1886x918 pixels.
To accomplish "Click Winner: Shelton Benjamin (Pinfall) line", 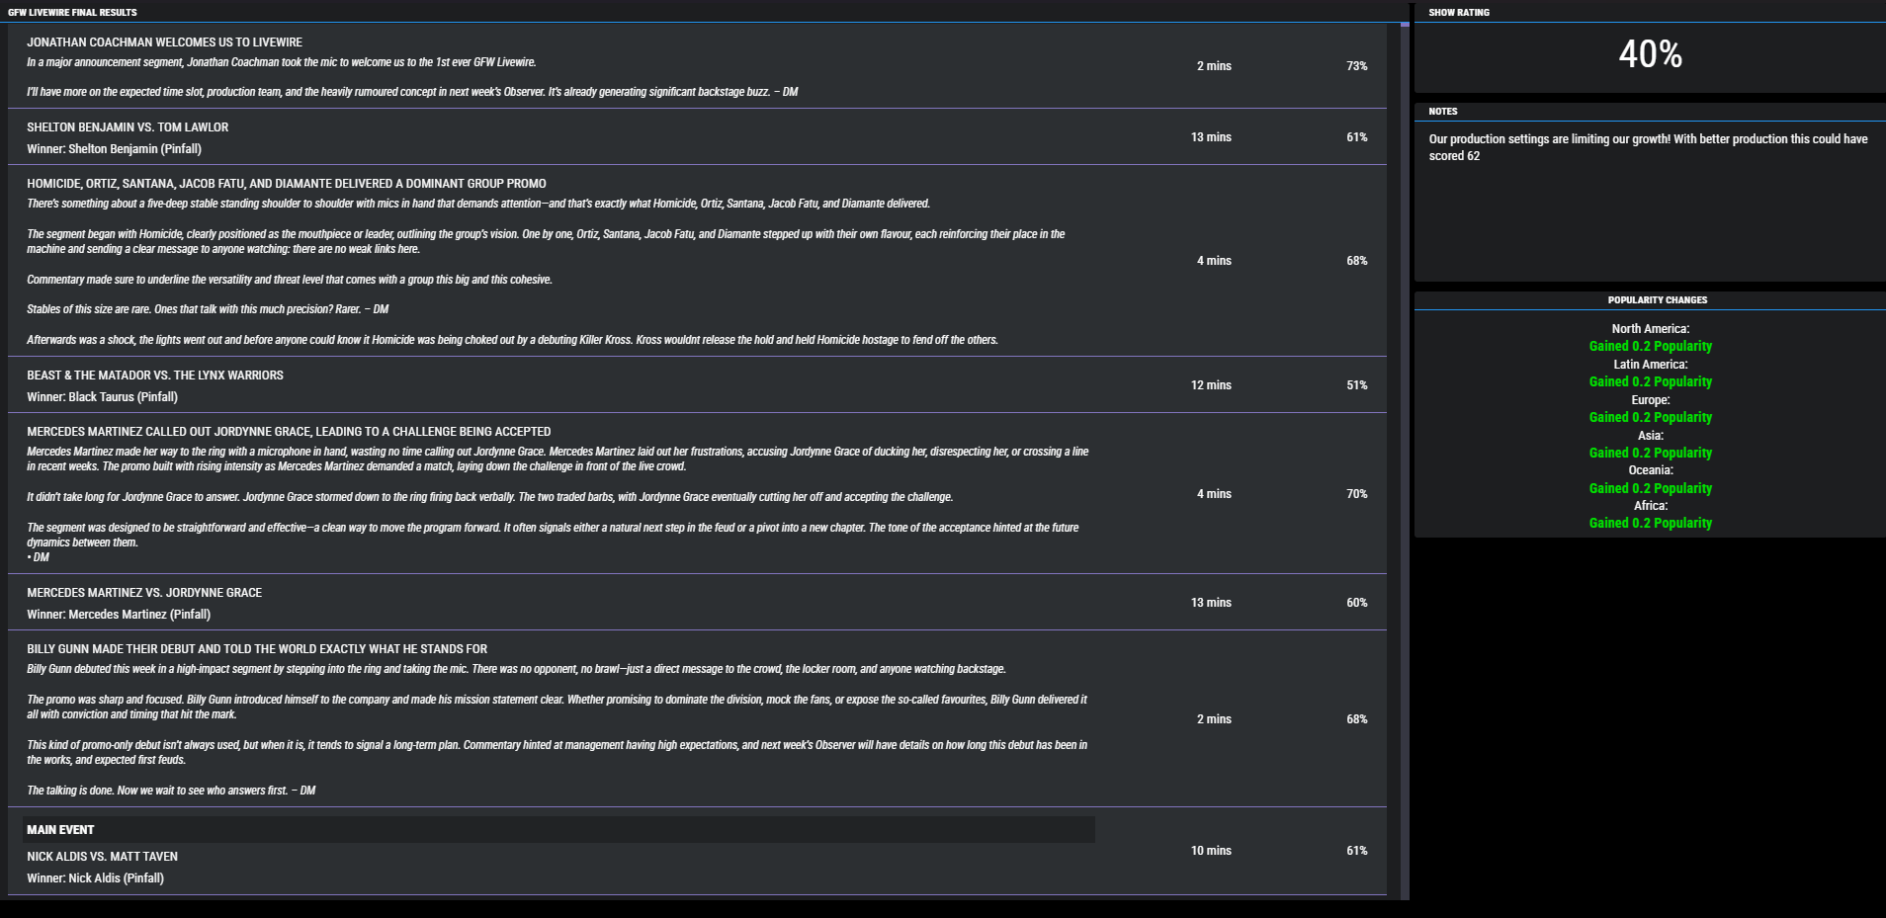I will [x=114, y=149].
